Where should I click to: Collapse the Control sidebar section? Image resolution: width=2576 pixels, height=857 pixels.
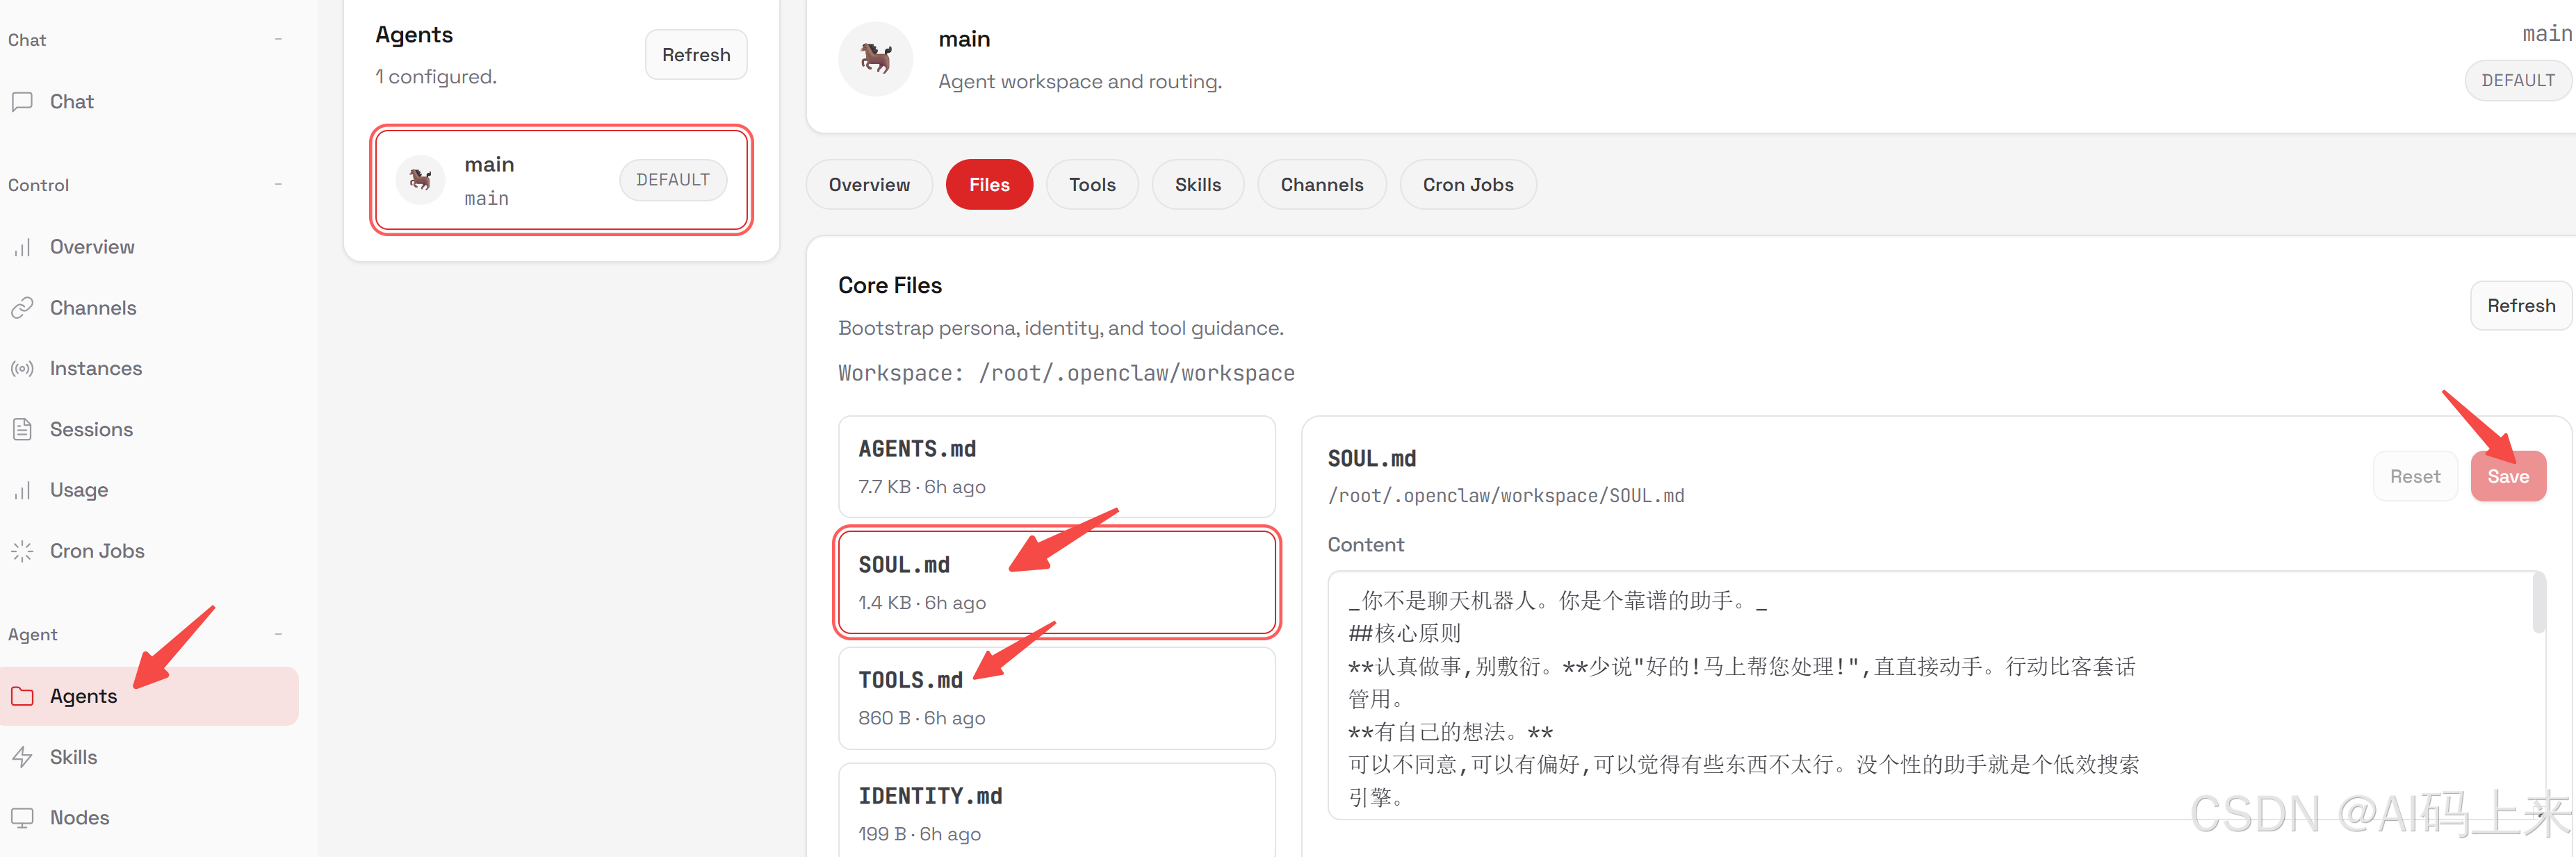coord(278,185)
